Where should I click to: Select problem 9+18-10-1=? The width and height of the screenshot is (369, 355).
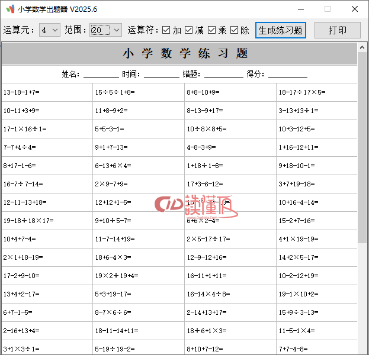[x=297, y=166]
